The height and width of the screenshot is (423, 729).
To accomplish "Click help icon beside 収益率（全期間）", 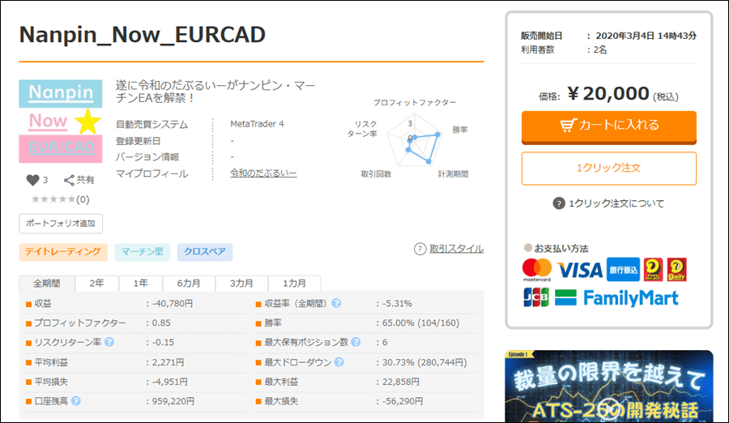I will click(336, 303).
